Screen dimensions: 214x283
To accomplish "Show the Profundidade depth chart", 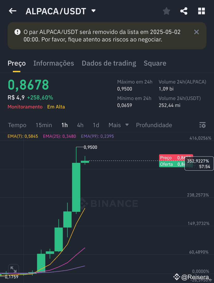I will 154,125.
